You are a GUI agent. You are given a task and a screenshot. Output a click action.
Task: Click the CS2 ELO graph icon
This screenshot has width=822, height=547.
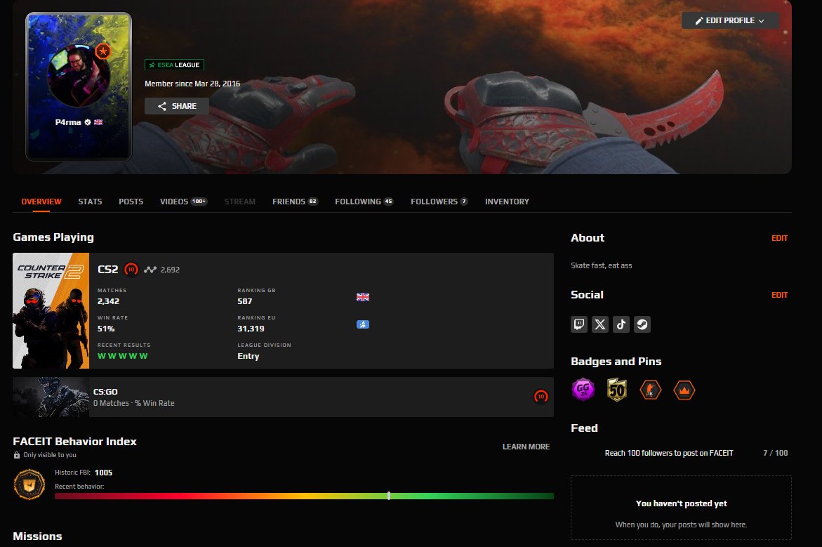point(150,270)
